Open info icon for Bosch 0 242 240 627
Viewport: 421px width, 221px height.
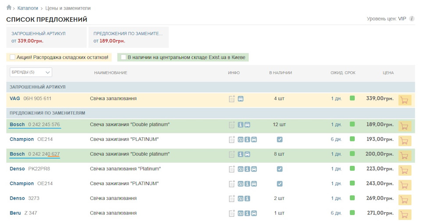[241, 154]
